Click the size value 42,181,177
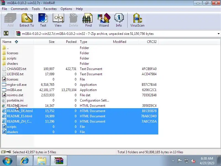The height and width of the screenshot is (166, 221). (47, 90)
